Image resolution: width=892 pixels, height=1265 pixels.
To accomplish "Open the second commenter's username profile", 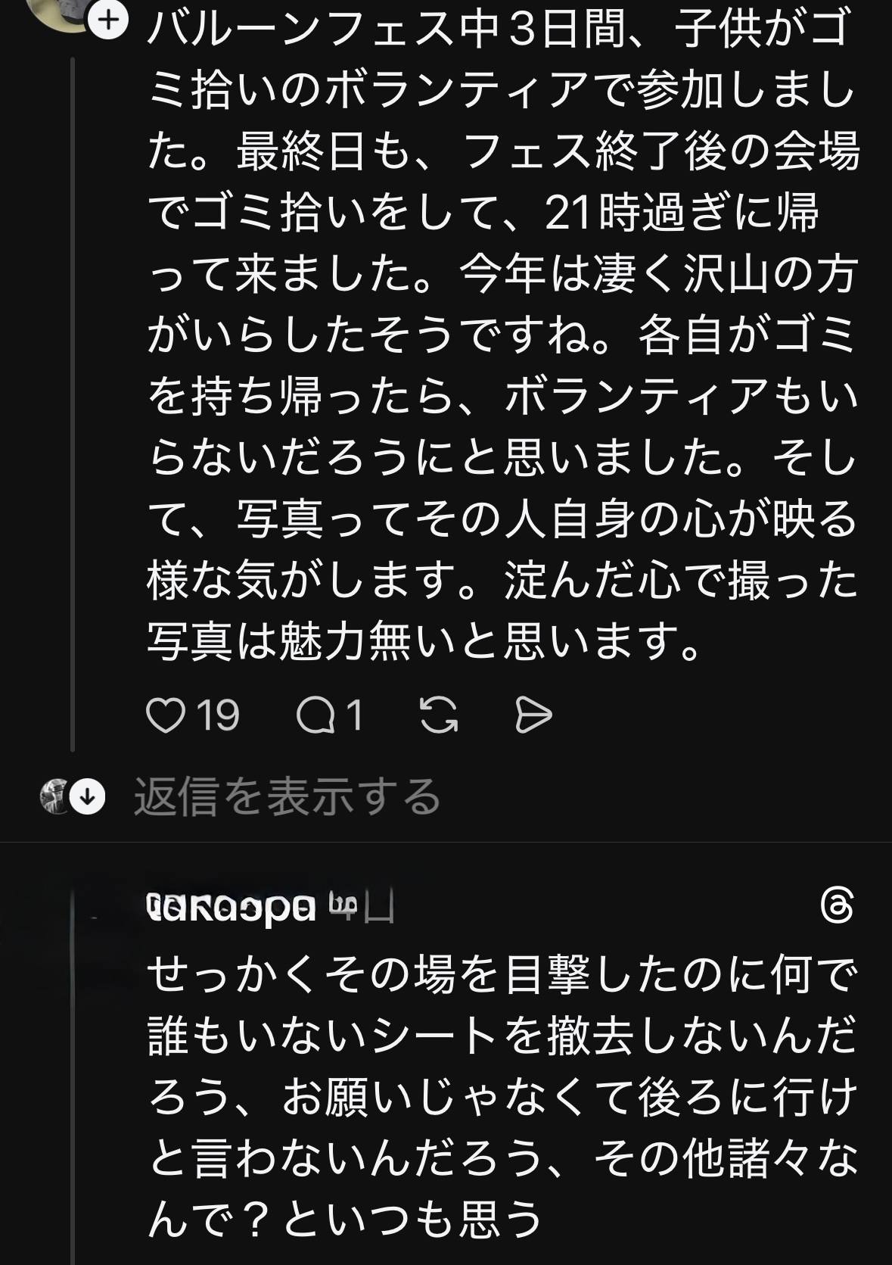I will tap(231, 906).
